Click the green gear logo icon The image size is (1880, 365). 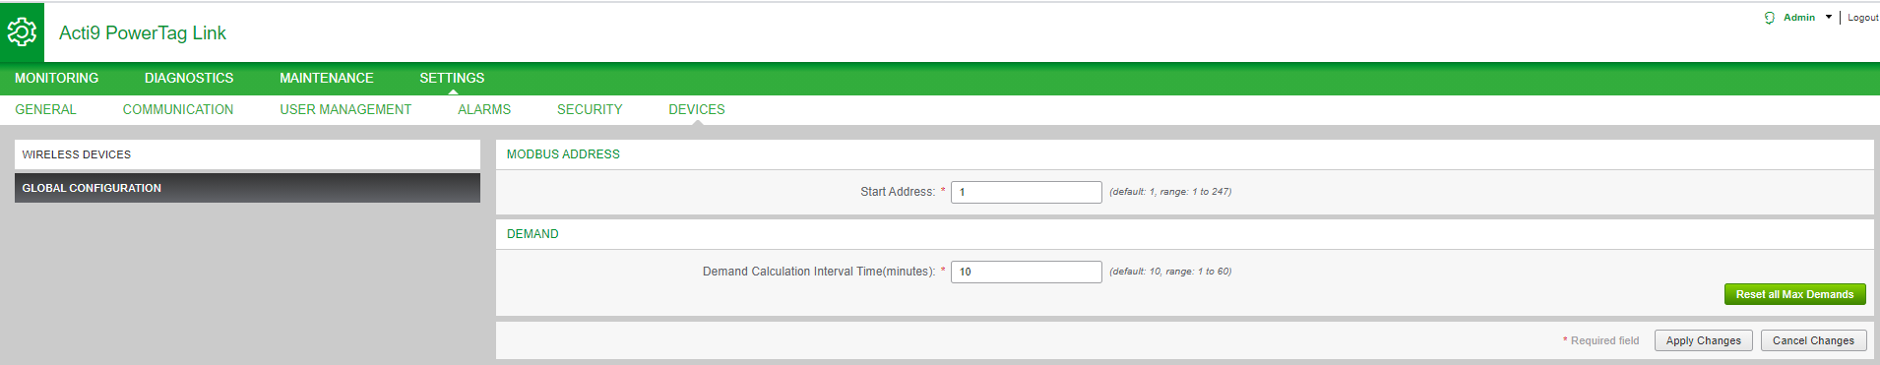coord(22,32)
